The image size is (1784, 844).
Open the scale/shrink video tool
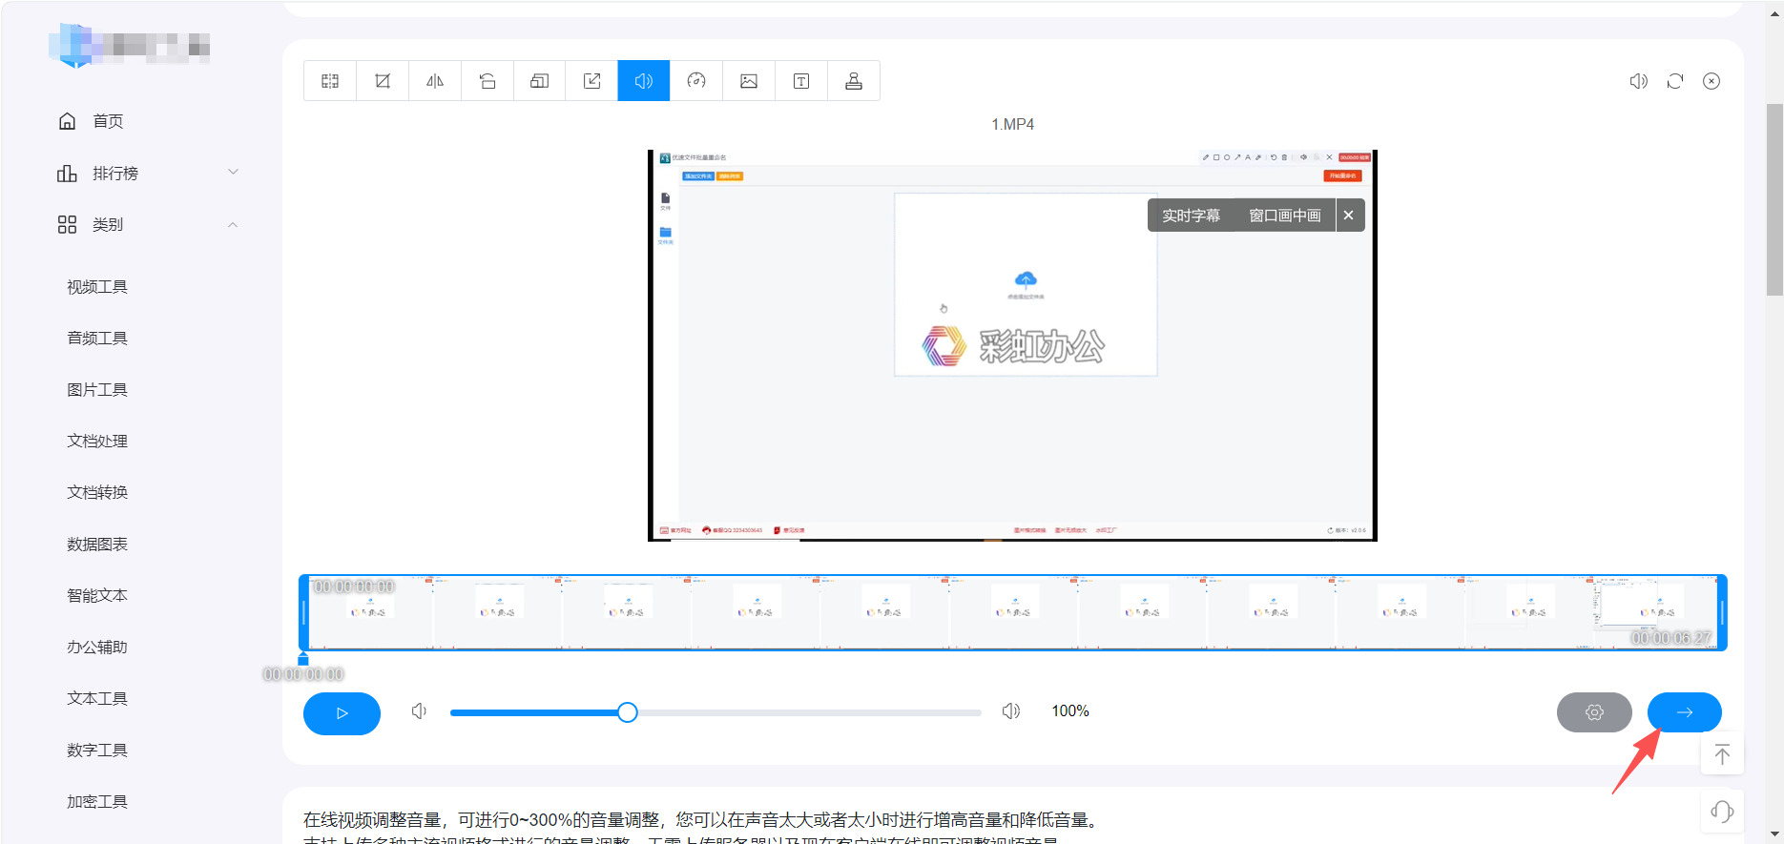[x=592, y=81]
